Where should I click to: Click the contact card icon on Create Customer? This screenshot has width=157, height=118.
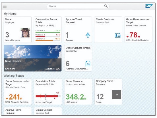[x=117, y=35]
